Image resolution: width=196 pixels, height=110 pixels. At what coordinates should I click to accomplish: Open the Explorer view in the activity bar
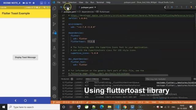[54, 8]
